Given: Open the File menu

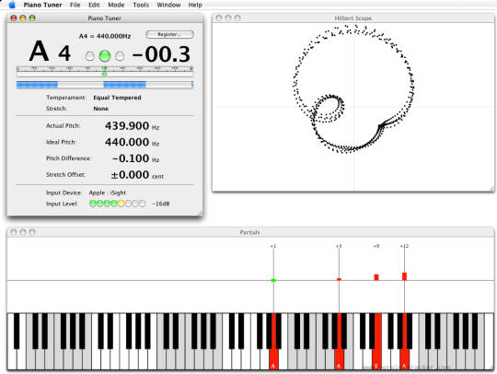Looking at the screenshot, I should click(x=75, y=6).
